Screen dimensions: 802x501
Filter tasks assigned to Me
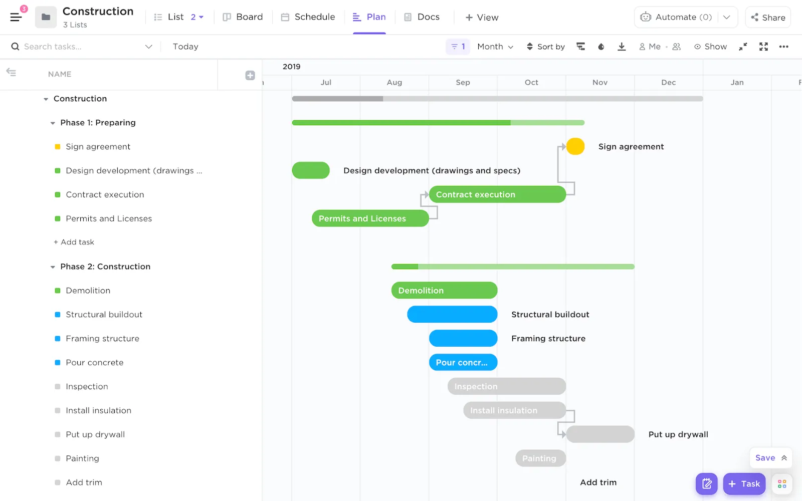(650, 47)
